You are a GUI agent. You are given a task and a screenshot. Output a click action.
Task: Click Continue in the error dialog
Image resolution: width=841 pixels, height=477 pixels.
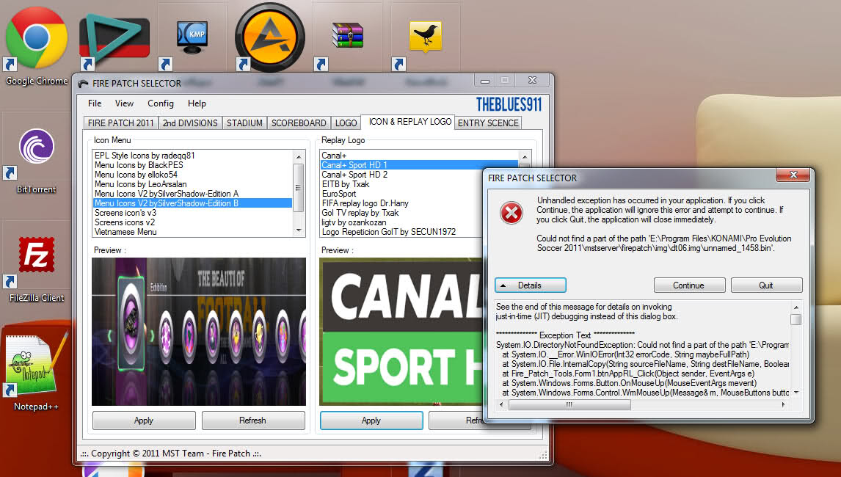pos(689,285)
